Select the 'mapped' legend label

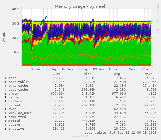[x=14, y=121]
